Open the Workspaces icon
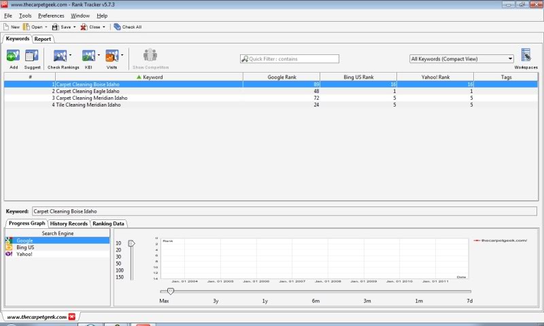Screen dimensions: 544x326 pyautogui.click(x=526, y=56)
